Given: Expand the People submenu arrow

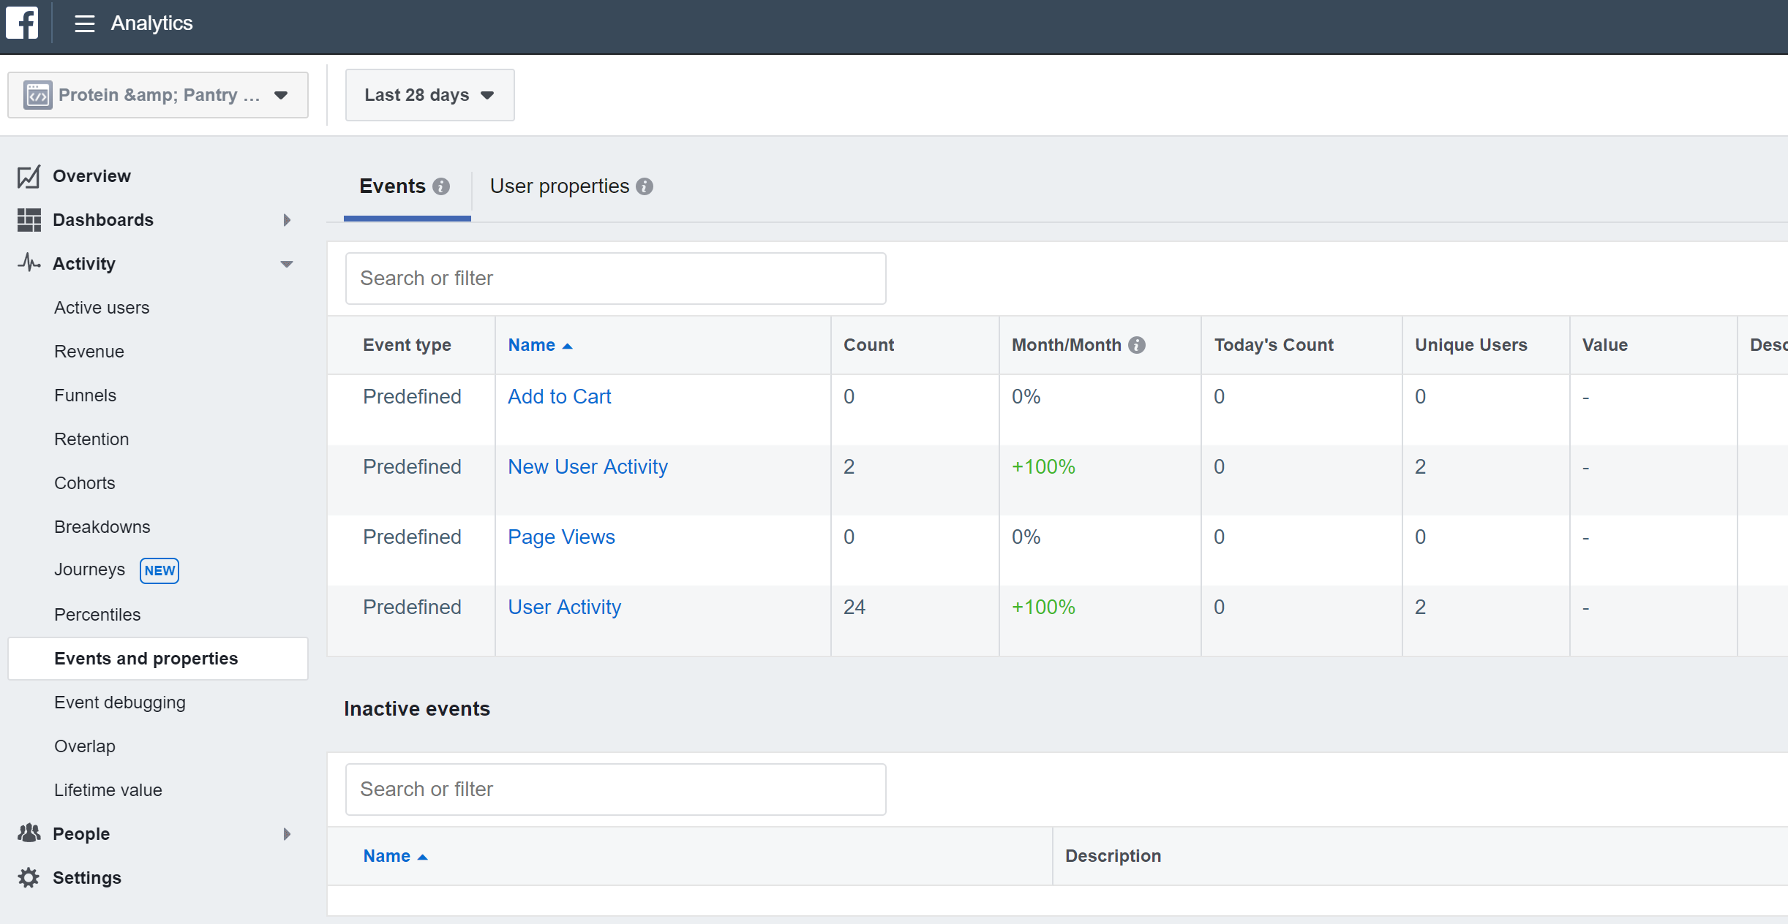Looking at the screenshot, I should tap(287, 834).
